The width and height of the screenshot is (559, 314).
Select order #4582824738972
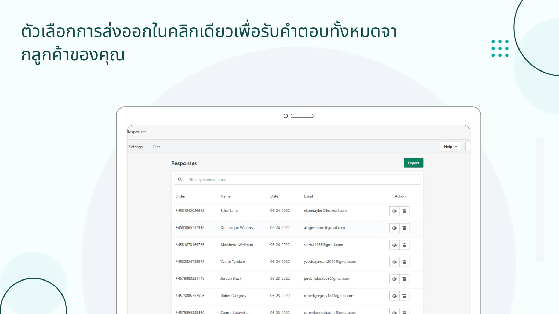190,262
